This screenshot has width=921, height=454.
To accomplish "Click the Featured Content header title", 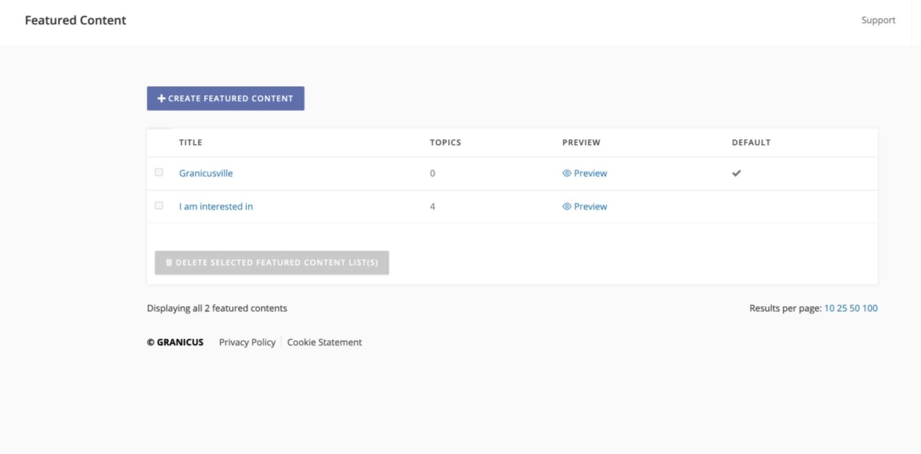I will pyautogui.click(x=75, y=20).
